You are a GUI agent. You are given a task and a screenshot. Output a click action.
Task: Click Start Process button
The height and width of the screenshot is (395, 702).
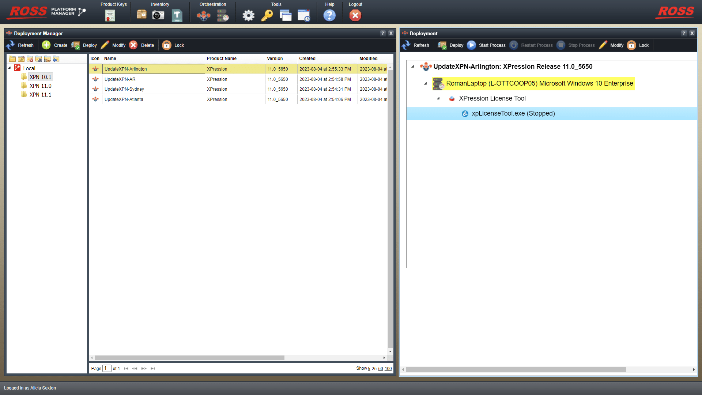tap(487, 45)
